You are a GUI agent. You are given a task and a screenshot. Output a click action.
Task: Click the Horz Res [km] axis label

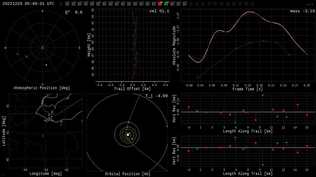[174, 108]
